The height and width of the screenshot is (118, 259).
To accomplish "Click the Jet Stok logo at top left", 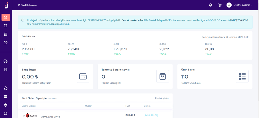I will tap(6, 5).
